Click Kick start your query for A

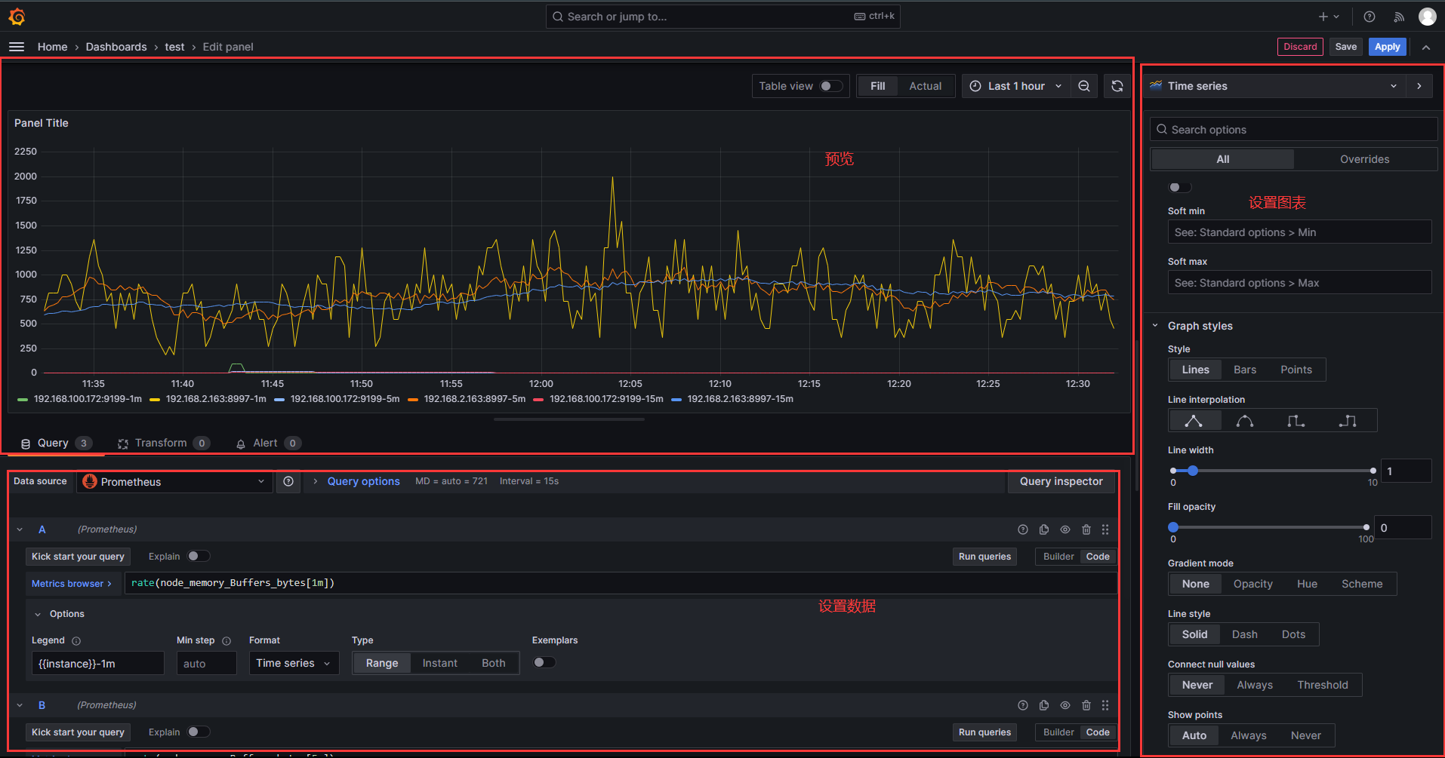(x=78, y=557)
